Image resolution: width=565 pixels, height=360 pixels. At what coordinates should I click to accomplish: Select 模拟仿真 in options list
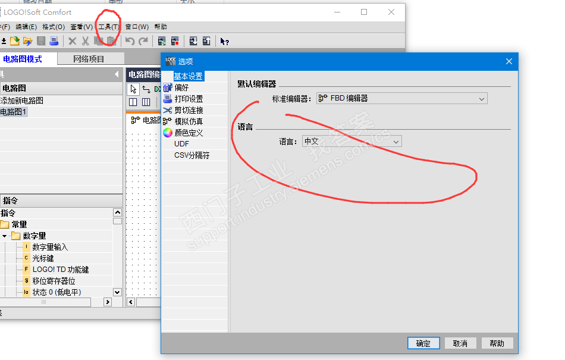[x=189, y=121]
